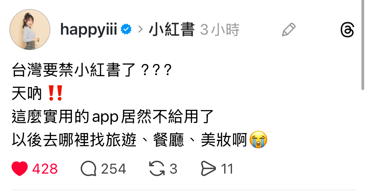Click the 3小時 timestamp
Image resolution: width=367 pixels, height=192 pixels.
pyautogui.click(x=220, y=30)
